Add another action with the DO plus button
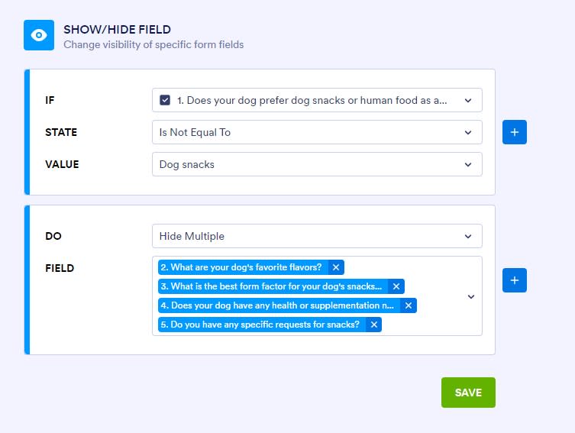Image resolution: width=575 pixels, height=433 pixels. coord(515,280)
